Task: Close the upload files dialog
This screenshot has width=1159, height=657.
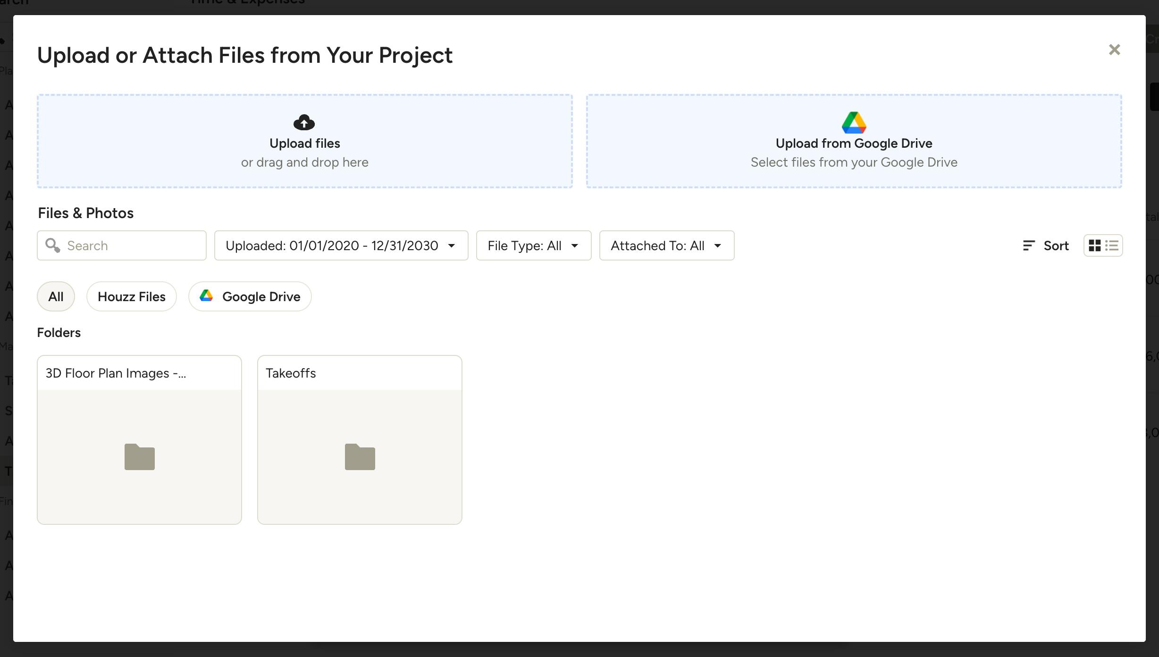Action: 1114,50
